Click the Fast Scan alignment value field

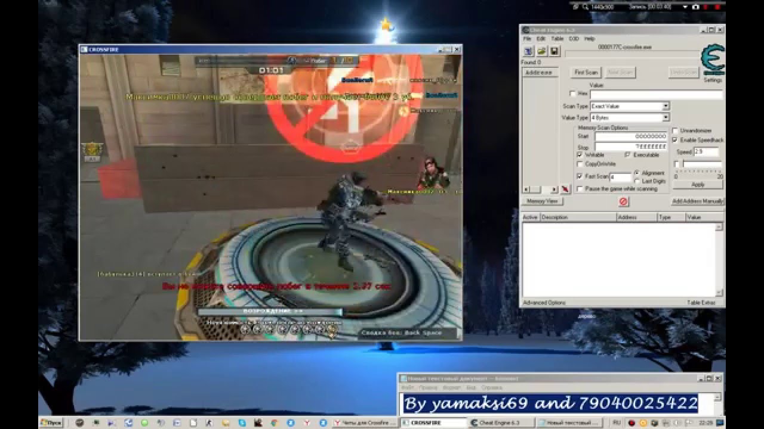(620, 177)
